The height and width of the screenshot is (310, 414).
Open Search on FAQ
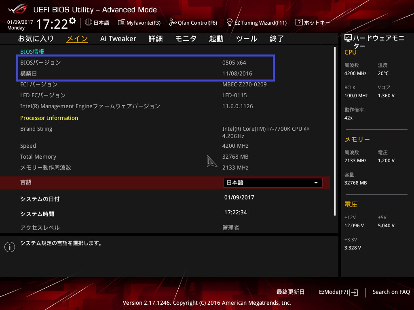tap(391, 292)
